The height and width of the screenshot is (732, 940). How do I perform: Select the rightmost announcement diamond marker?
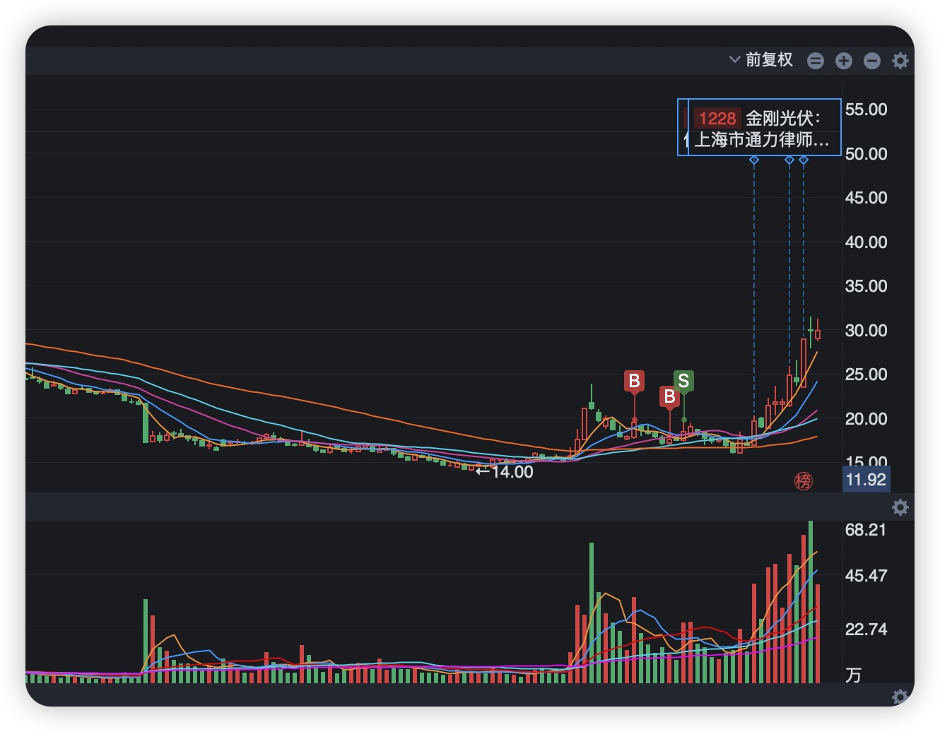tap(804, 160)
